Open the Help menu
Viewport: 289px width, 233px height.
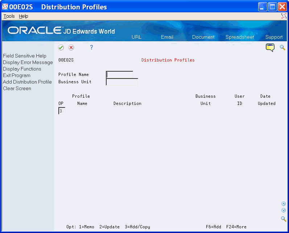(x=24, y=16)
